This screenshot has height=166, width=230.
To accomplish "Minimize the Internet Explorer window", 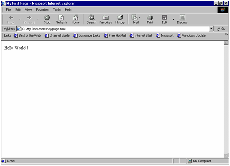I will (x=216, y=3).
